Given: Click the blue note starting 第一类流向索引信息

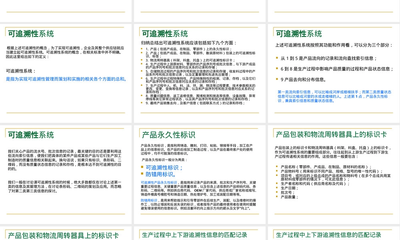Looking at the screenshot, I should pos(334,96).
